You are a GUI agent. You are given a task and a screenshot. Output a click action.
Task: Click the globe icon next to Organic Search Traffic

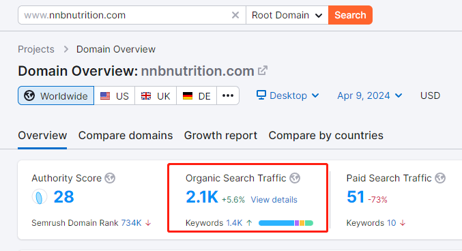click(295, 178)
